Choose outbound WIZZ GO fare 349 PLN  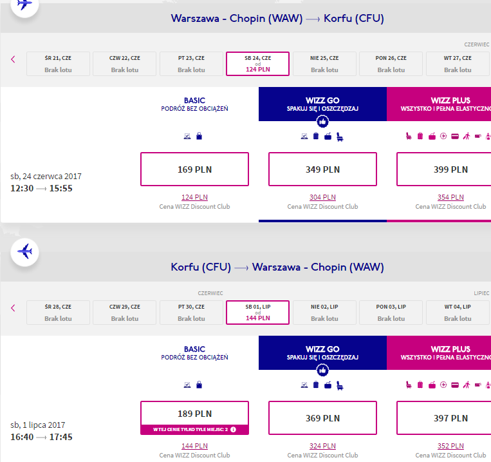click(x=322, y=169)
